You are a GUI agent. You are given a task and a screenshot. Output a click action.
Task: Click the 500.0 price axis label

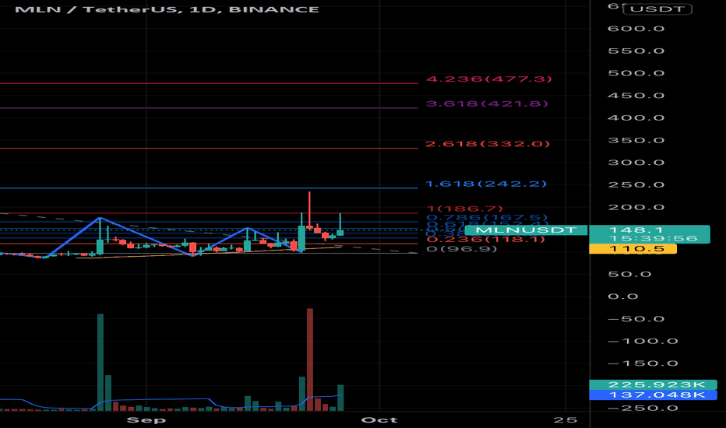[636, 73]
